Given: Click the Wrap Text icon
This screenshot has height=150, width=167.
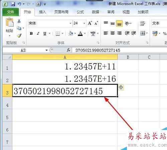Looking at the screenshot, I should [x=143, y=23].
